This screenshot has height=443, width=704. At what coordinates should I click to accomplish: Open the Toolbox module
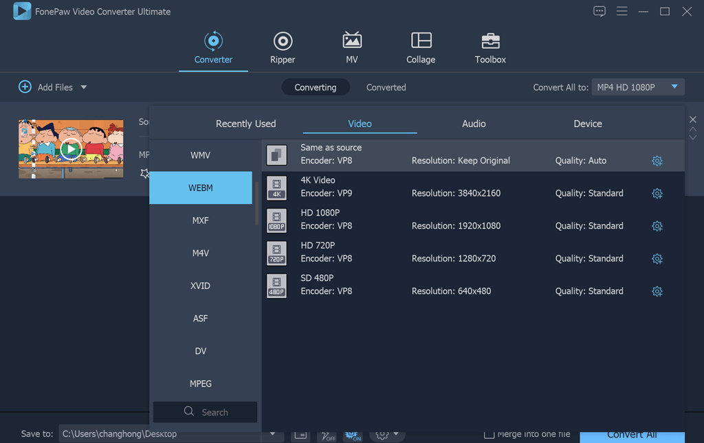coord(490,47)
